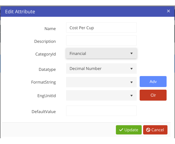Discard changes using the red Cancel button
Viewport: 175px width, 144px height.
tap(155, 130)
